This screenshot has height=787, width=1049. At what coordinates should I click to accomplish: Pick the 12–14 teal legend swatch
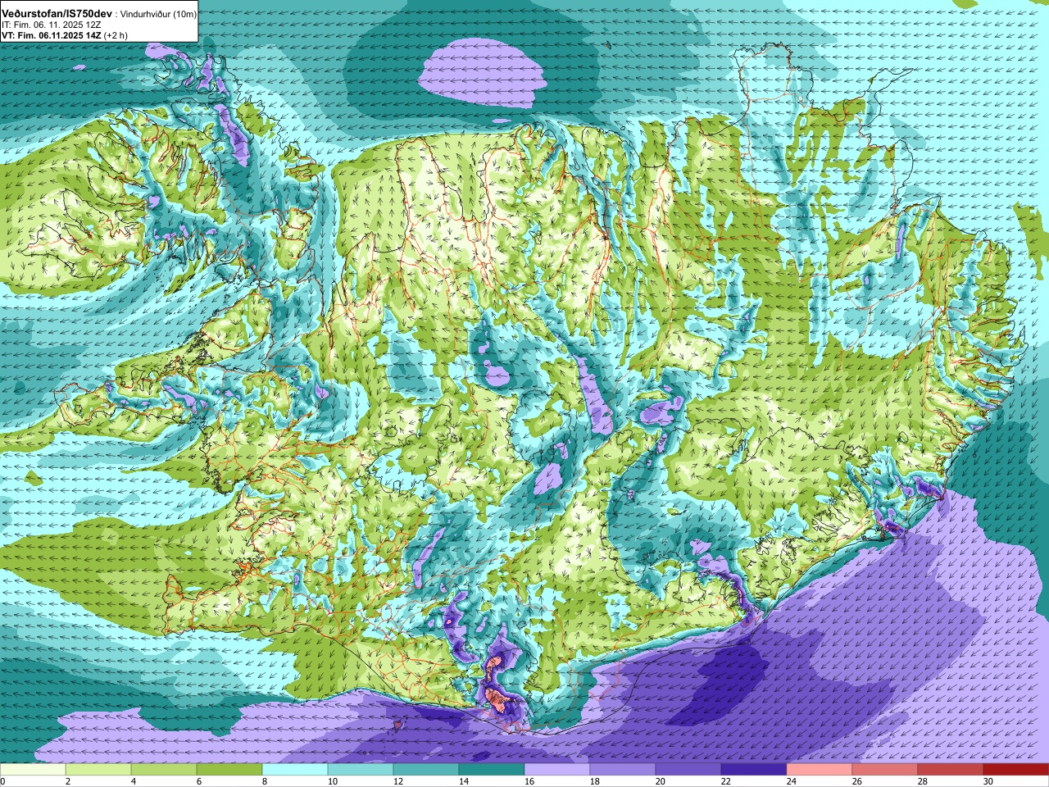[426, 770]
